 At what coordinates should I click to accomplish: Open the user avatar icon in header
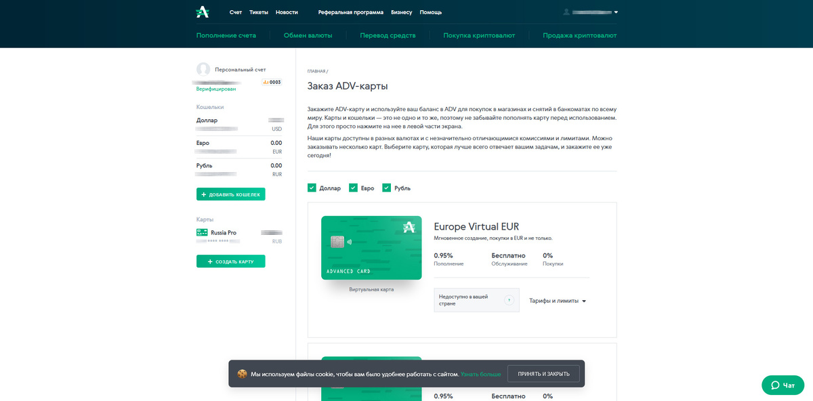click(x=566, y=12)
